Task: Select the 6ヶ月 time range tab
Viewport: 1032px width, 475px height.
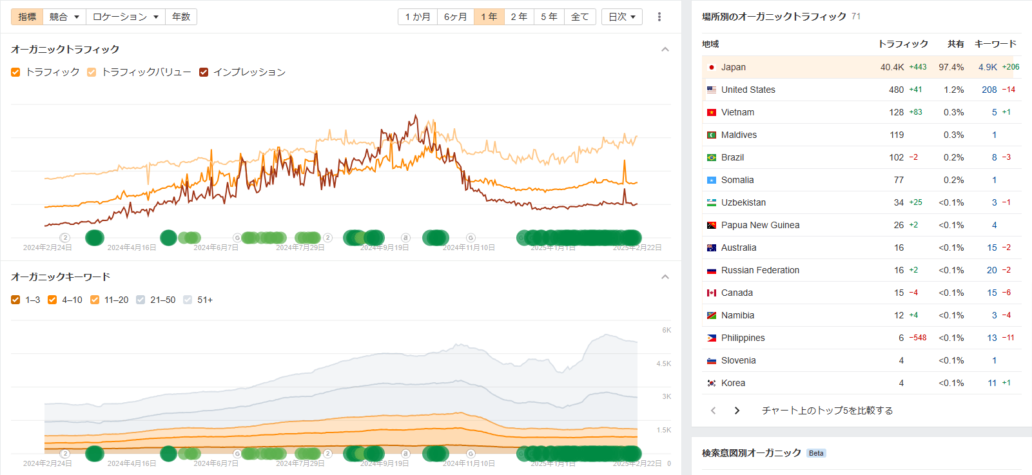Action: [455, 17]
